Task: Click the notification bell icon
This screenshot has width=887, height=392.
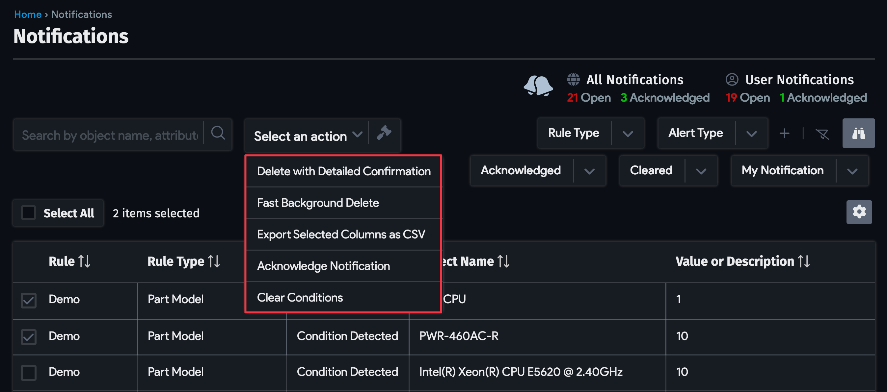Action: [538, 86]
